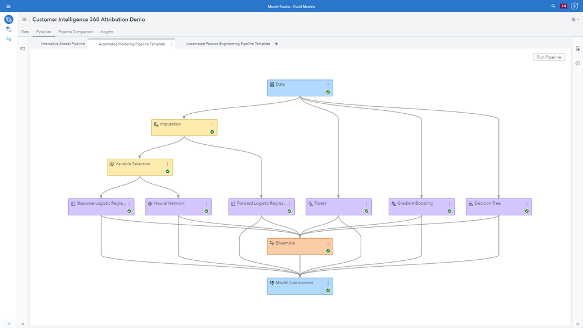583x328 pixels.
Task: Click the second sidebar pipeline icon
Action: 9,29
